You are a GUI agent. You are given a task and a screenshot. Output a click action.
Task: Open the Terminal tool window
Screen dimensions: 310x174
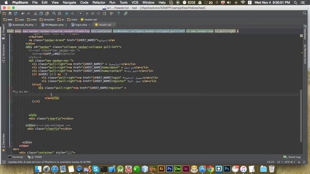pyautogui.click(x=15, y=157)
